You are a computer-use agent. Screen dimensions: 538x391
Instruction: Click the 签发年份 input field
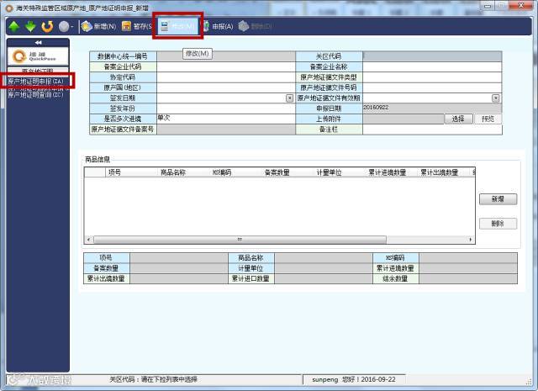(226, 108)
